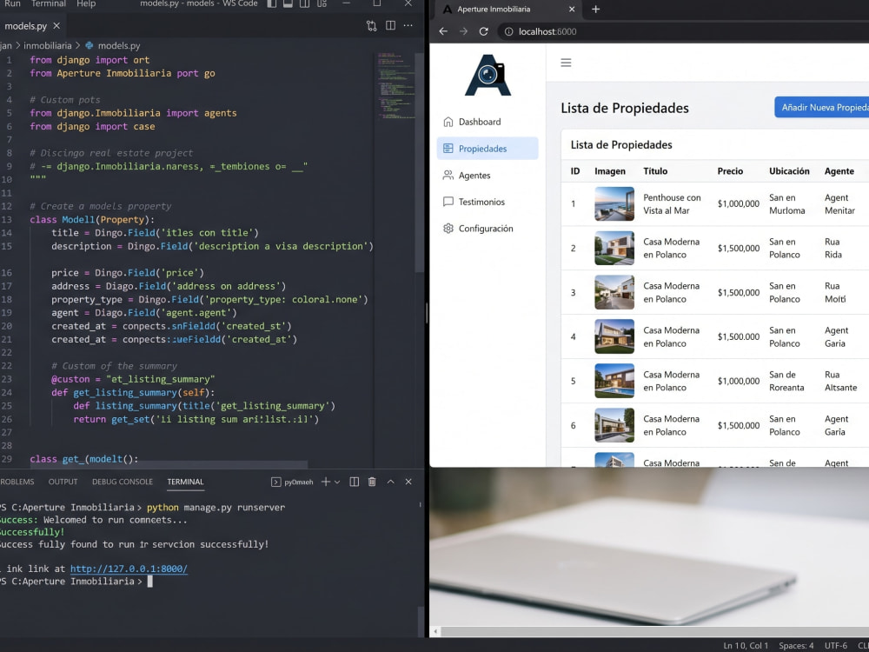Open the Help menu in VS Code
Image resolution: width=869 pixels, height=652 pixels.
coord(86,3)
